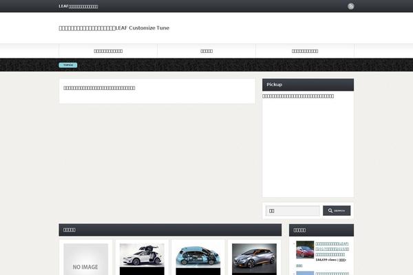Open the gray-orange concept car thumbnail

coord(254,259)
